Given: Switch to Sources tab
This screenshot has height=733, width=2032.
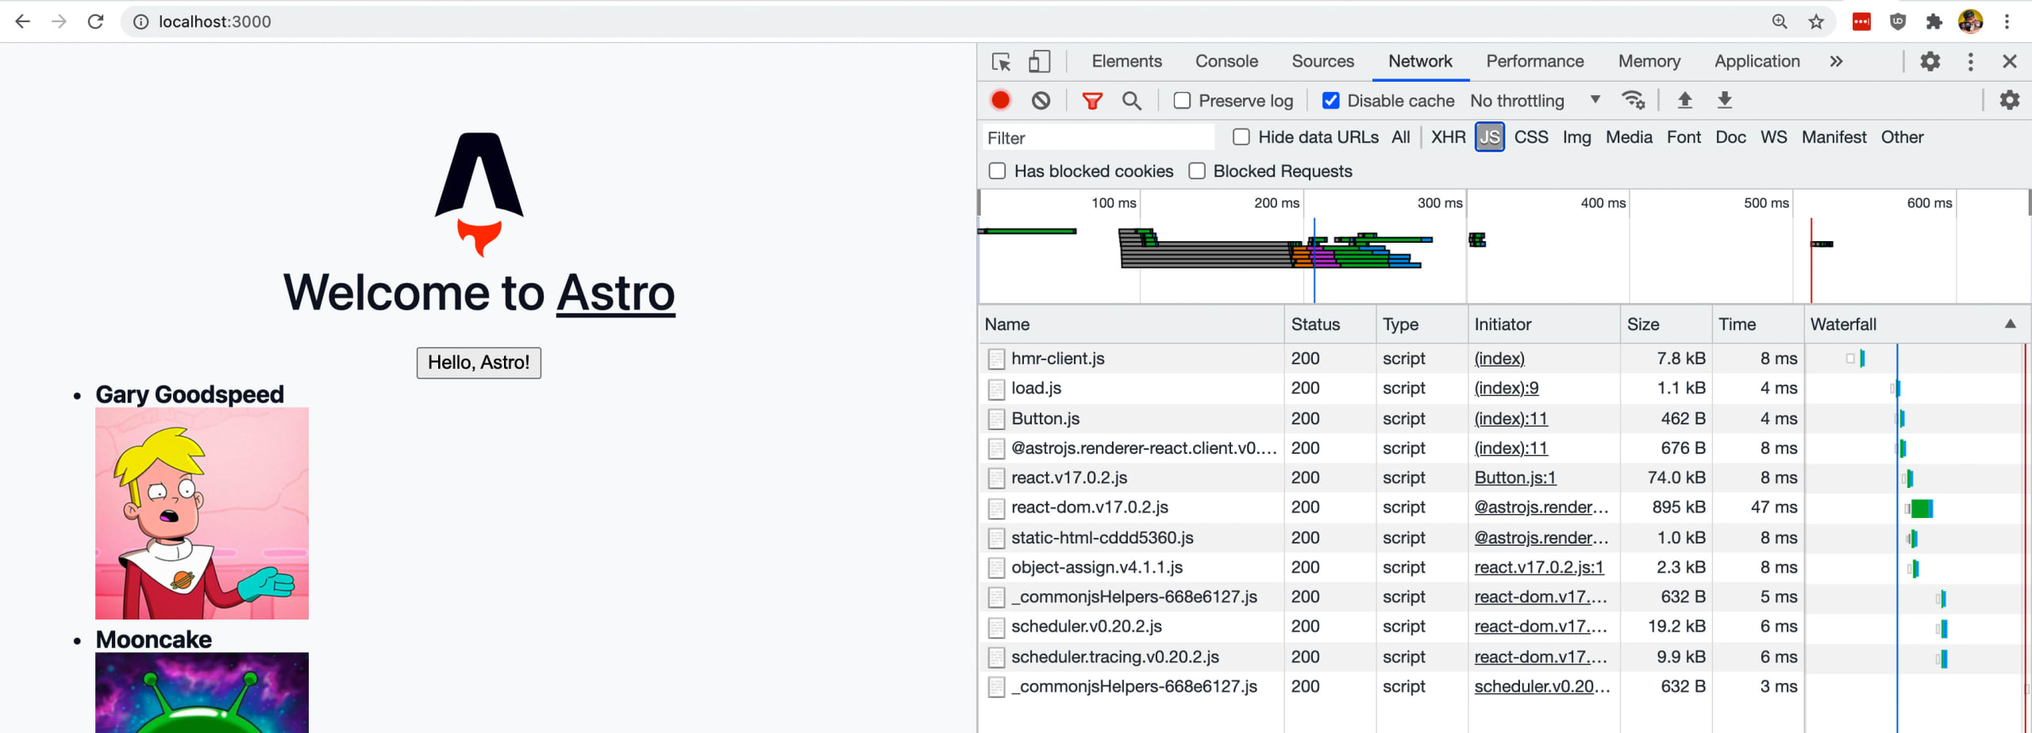Looking at the screenshot, I should point(1322,61).
